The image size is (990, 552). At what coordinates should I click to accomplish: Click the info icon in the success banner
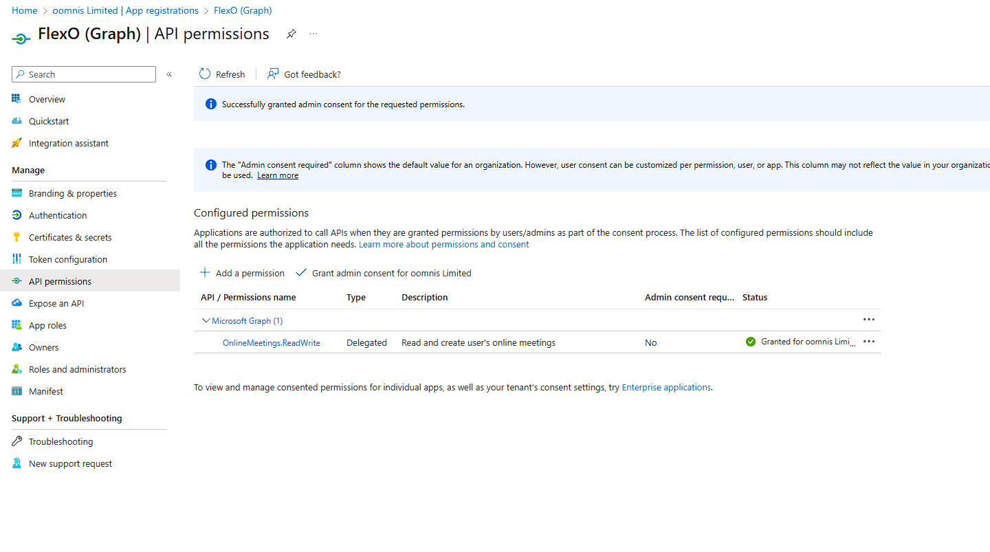click(x=211, y=104)
